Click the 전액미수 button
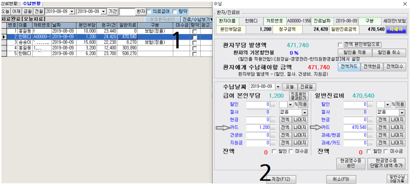 (x=395, y=67)
